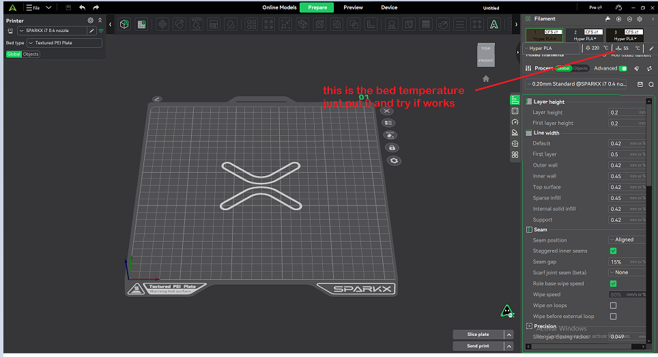Open the File menu
Viewport: 658px width, 357px height.
click(33, 8)
